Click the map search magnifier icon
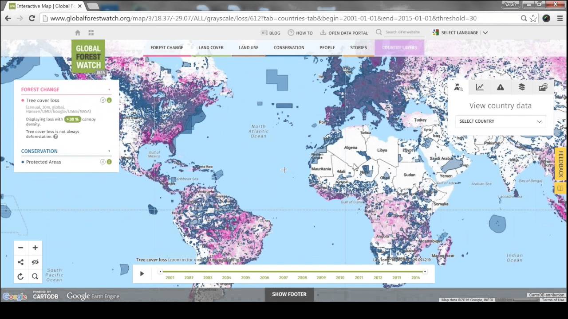568x319 pixels. point(35,276)
